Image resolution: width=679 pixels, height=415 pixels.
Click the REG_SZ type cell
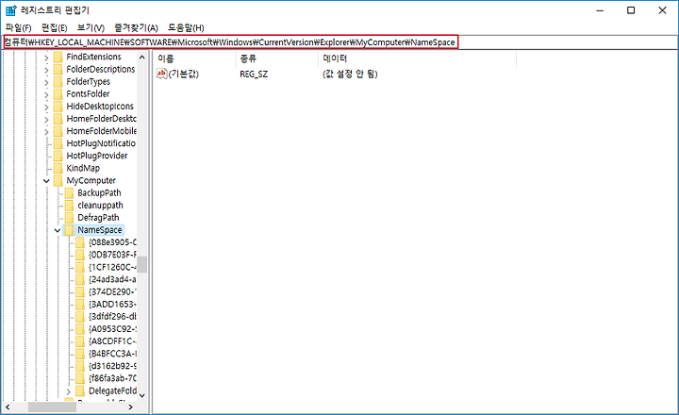[x=254, y=75]
